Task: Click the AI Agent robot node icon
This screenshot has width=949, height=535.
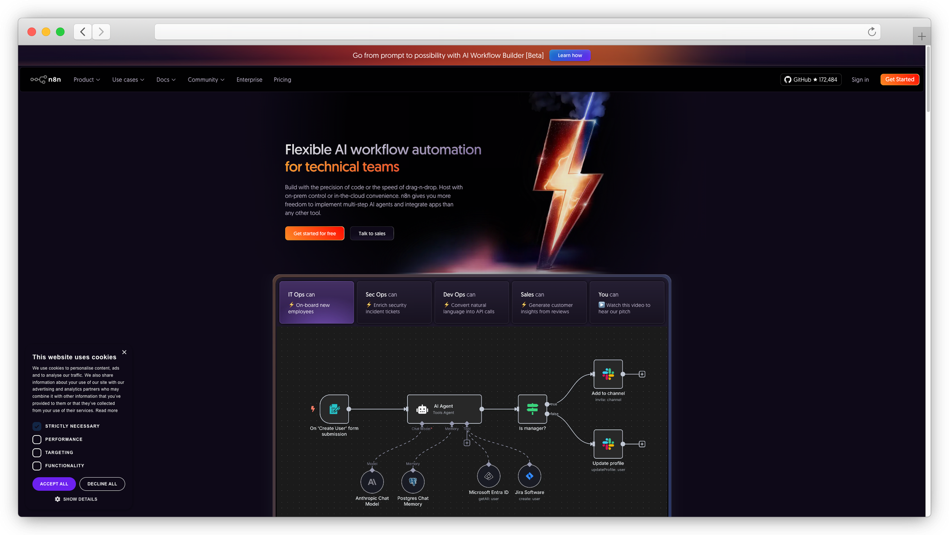Action: coord(422,409)
